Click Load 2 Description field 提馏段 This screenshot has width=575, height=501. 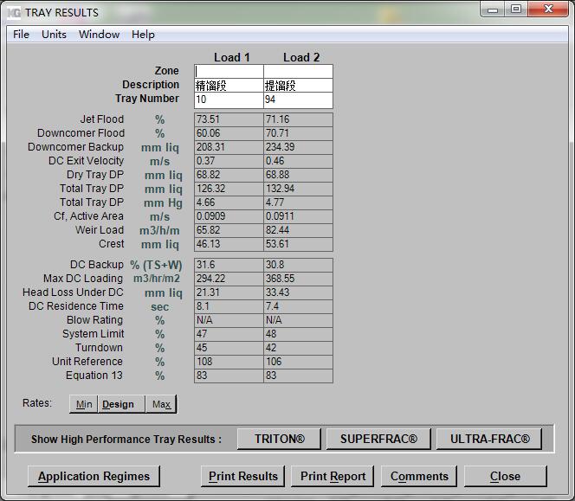click(298, 86)
